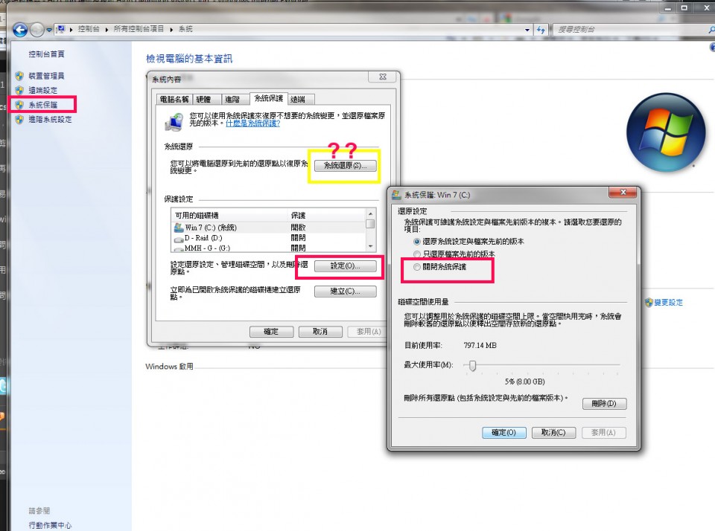Click the Back navigation arrow button

[x=19, y=30]
